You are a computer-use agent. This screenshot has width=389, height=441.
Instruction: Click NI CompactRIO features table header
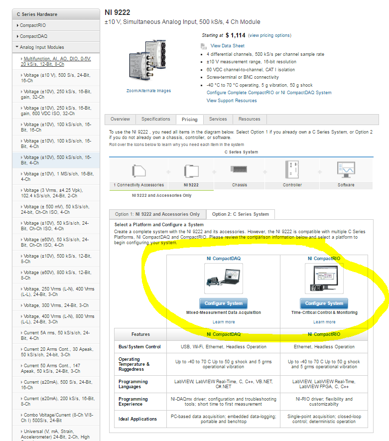coord(324,334)
